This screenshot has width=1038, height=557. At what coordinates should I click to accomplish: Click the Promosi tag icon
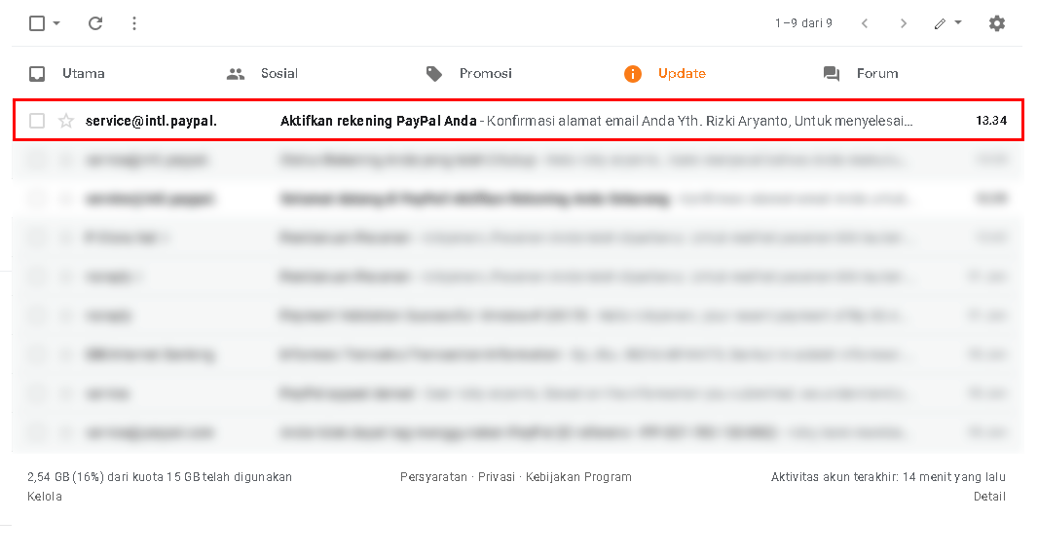pyautogui.click(x=434, y=73)
